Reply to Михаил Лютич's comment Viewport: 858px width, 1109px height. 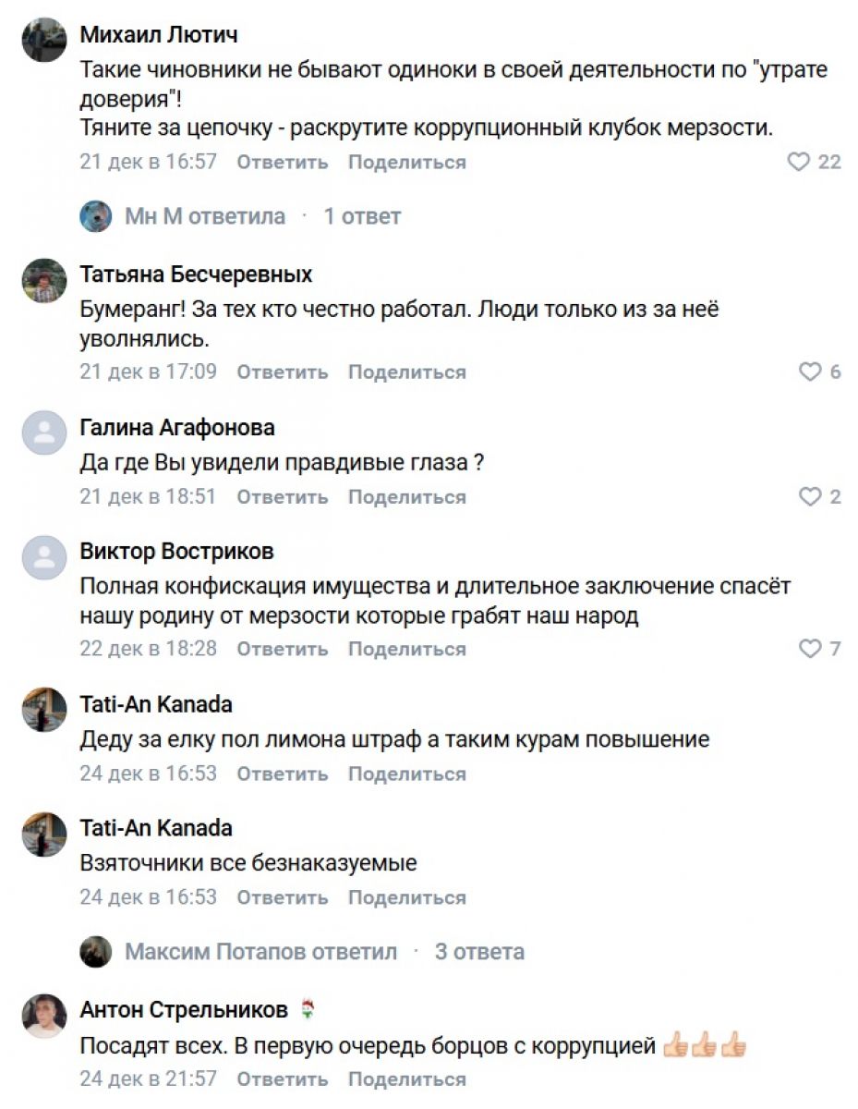click(282, 163)
